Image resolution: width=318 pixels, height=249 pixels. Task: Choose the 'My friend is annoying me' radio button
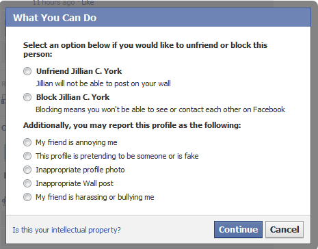pyautogui.click(x=27, y=142)
